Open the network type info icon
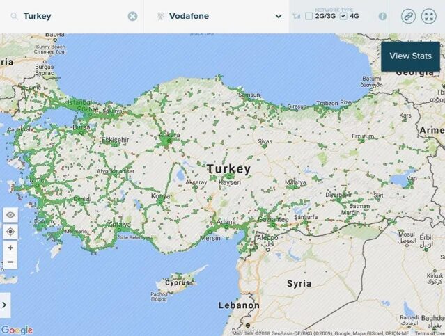 (382, 17)
